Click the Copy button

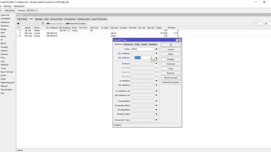coord(171,68)
